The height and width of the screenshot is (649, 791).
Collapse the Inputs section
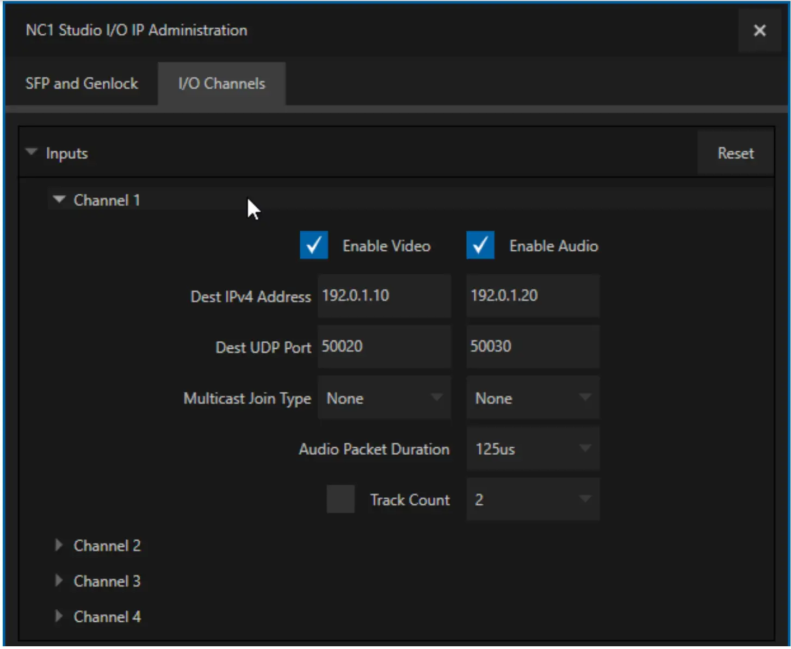coord(31,151)
